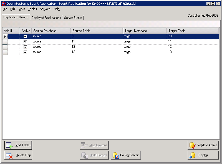This screenshot has width=222, height=164.
Task: Toggle the Active checkbox for table 13
Action: click(25, 52)
